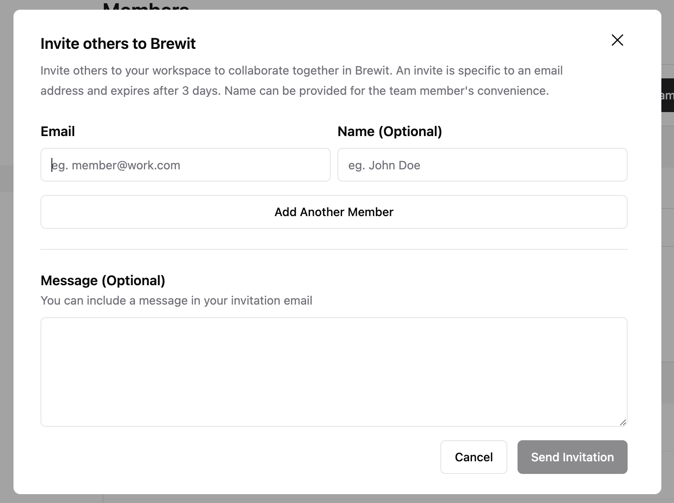Click the invite description paragraph

pos(302,80)
